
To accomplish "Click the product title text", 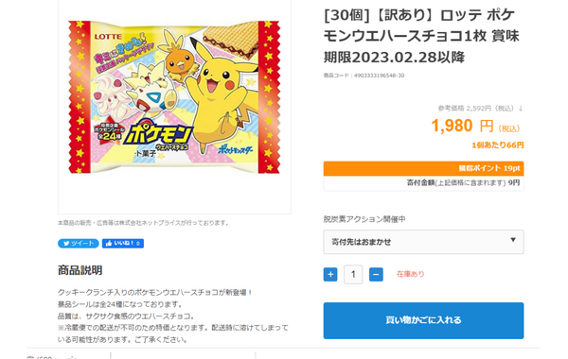I will pos(421,36).
